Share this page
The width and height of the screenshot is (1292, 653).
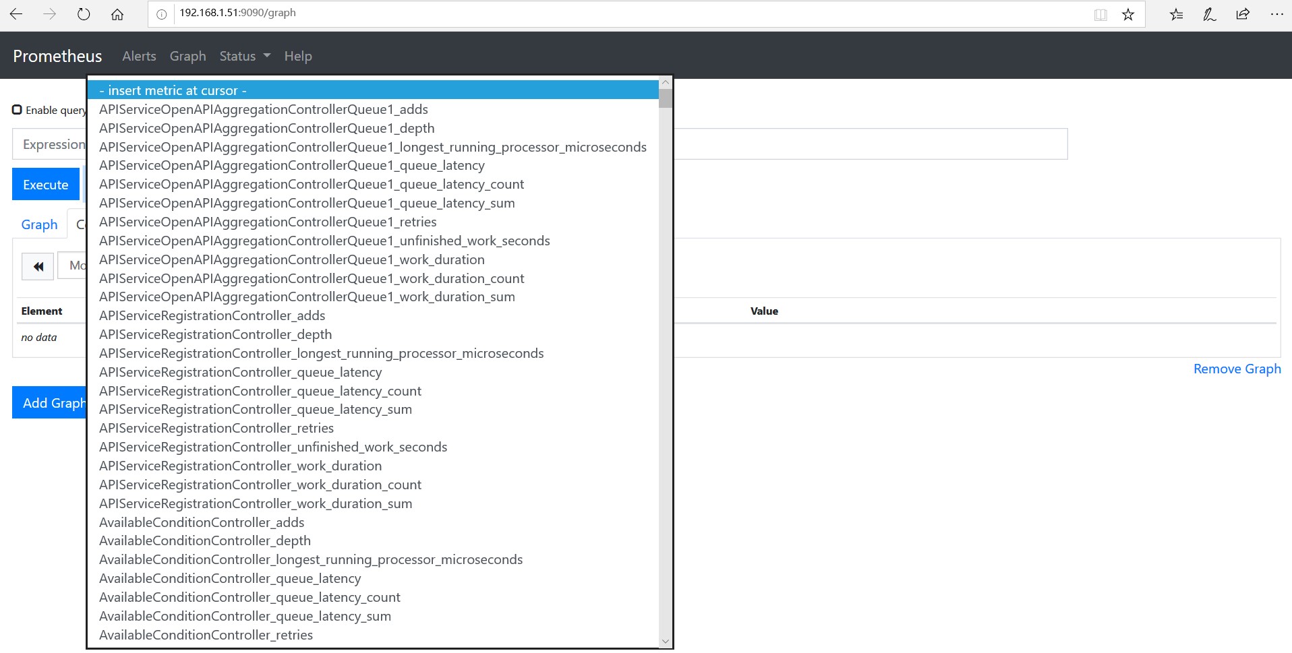tap(1243, 14)
